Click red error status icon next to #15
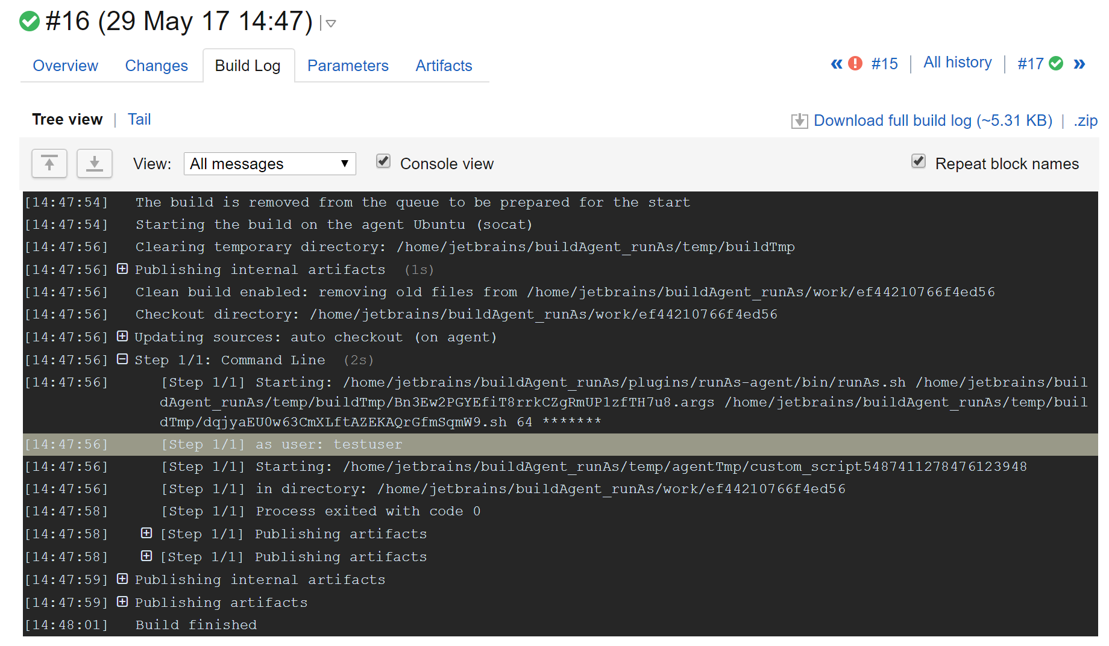Viewport: 1109px width, 646px height. coord(855,64)
